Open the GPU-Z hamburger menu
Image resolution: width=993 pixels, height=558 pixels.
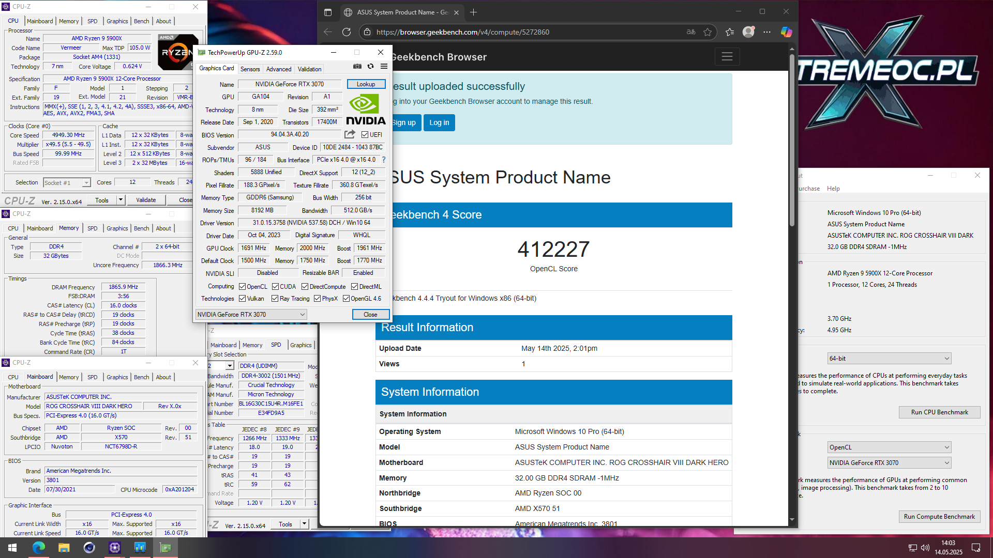click(384, 67)
